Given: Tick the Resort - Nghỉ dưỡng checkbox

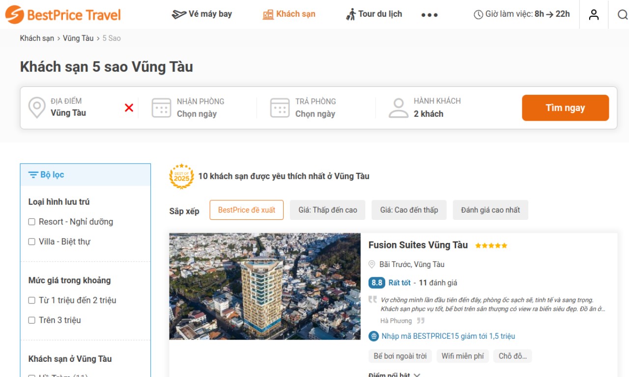Looking at the screenshot, I should coord(32,222).
